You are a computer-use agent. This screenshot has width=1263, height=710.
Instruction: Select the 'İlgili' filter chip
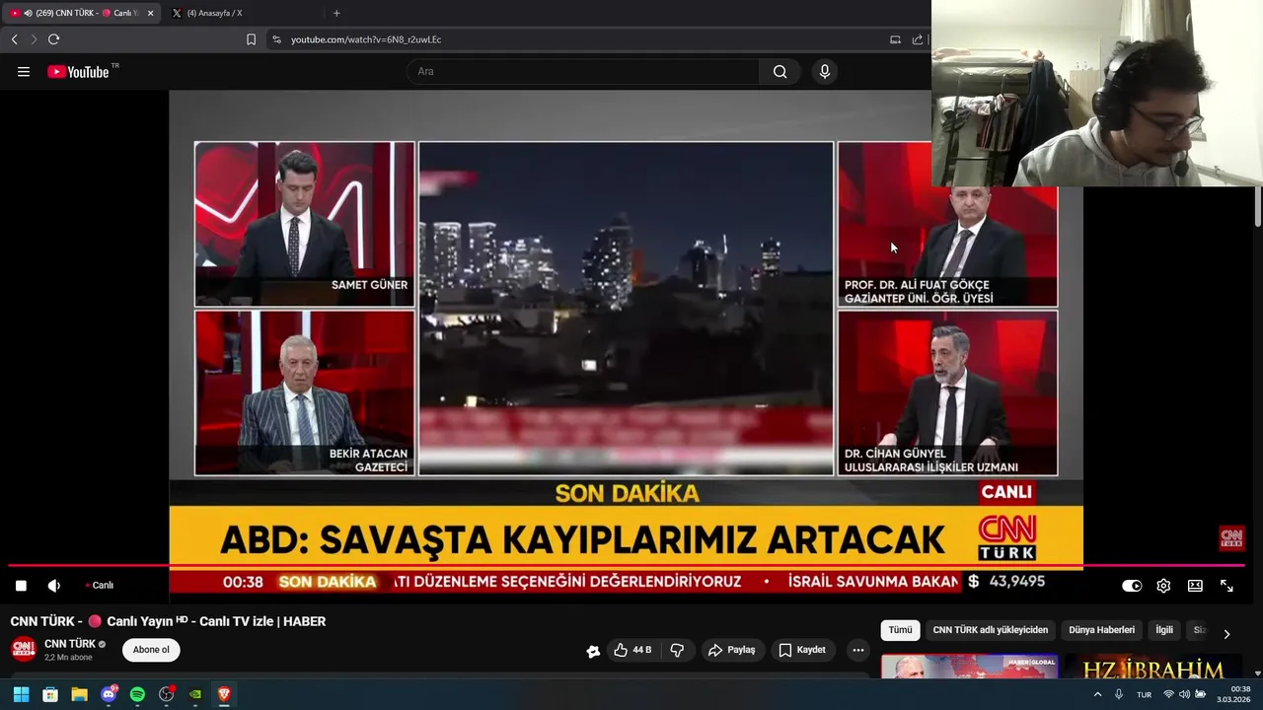(1164, 630)
